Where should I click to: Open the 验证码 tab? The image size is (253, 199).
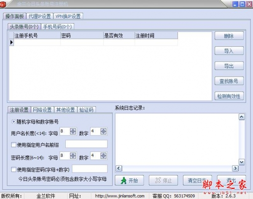[86, 110]
